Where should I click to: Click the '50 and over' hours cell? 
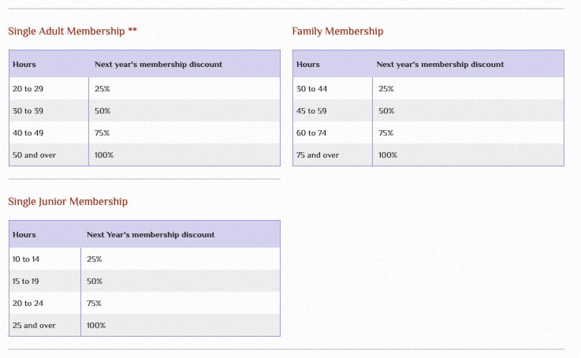click(x=34, y=155)
